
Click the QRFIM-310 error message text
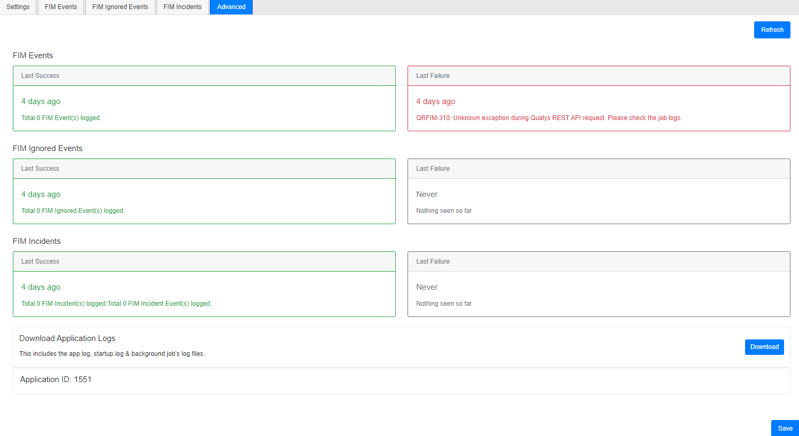coord(549,118)
